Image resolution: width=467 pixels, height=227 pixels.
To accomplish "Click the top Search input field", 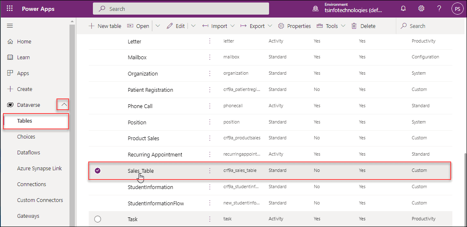I will point(181,9).
